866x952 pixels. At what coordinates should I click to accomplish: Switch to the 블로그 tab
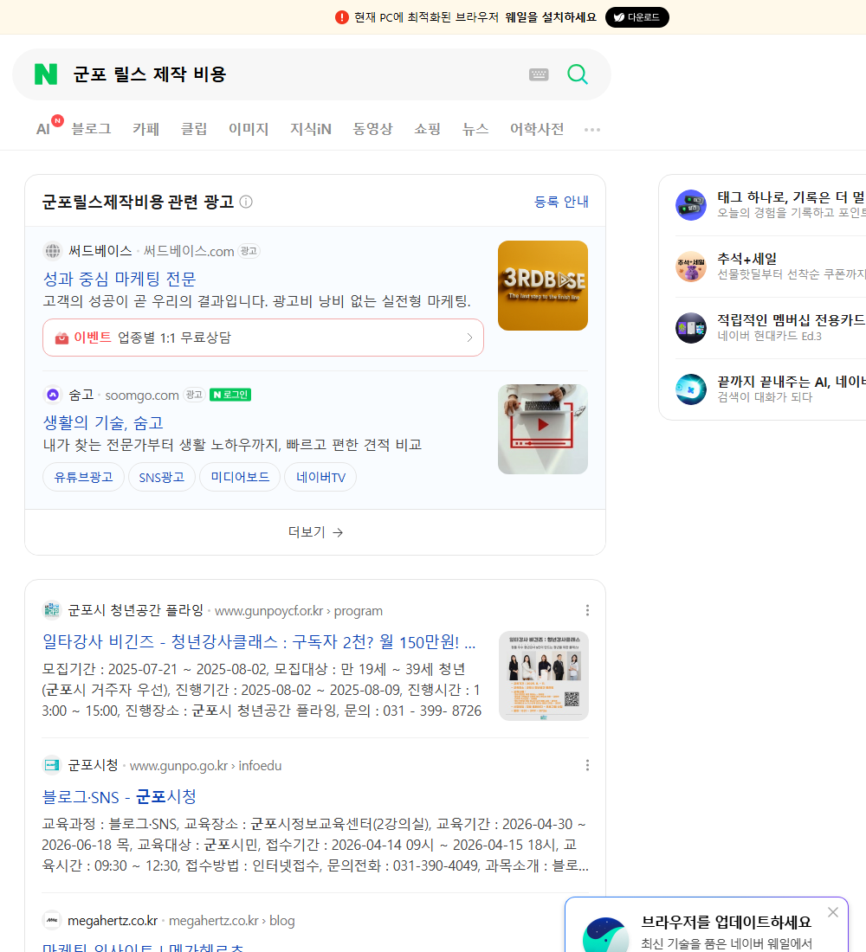coord(91,129)
